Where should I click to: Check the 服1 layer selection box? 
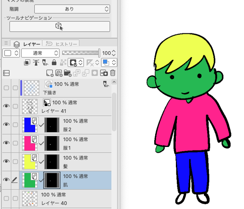(x=15, y=143)
